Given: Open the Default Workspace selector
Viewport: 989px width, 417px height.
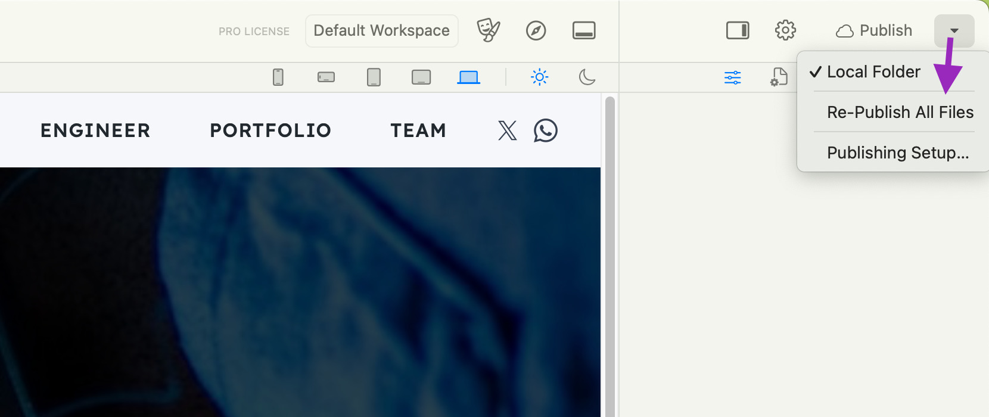Looking at the screenshot, I should (x=382, y=30).
